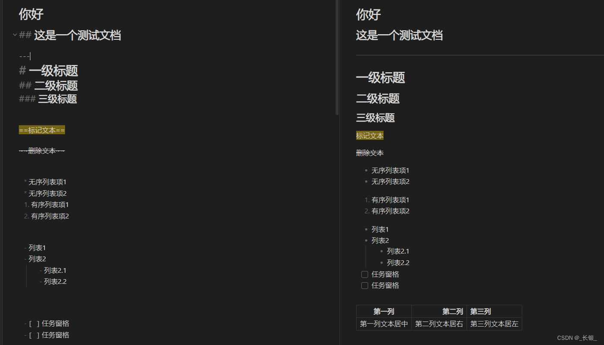Viewport: 604px width, 345px height.
Task: Click '2. 有序列表项2' in the editor
Action: point(47,216)
